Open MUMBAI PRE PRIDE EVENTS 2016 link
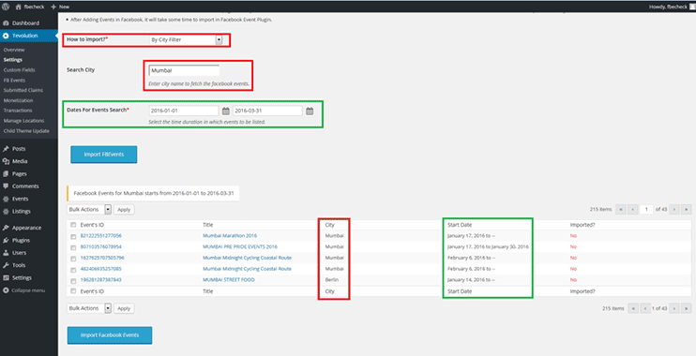Image resolution: width=696 pixels, height=356 pixels. 240,247
